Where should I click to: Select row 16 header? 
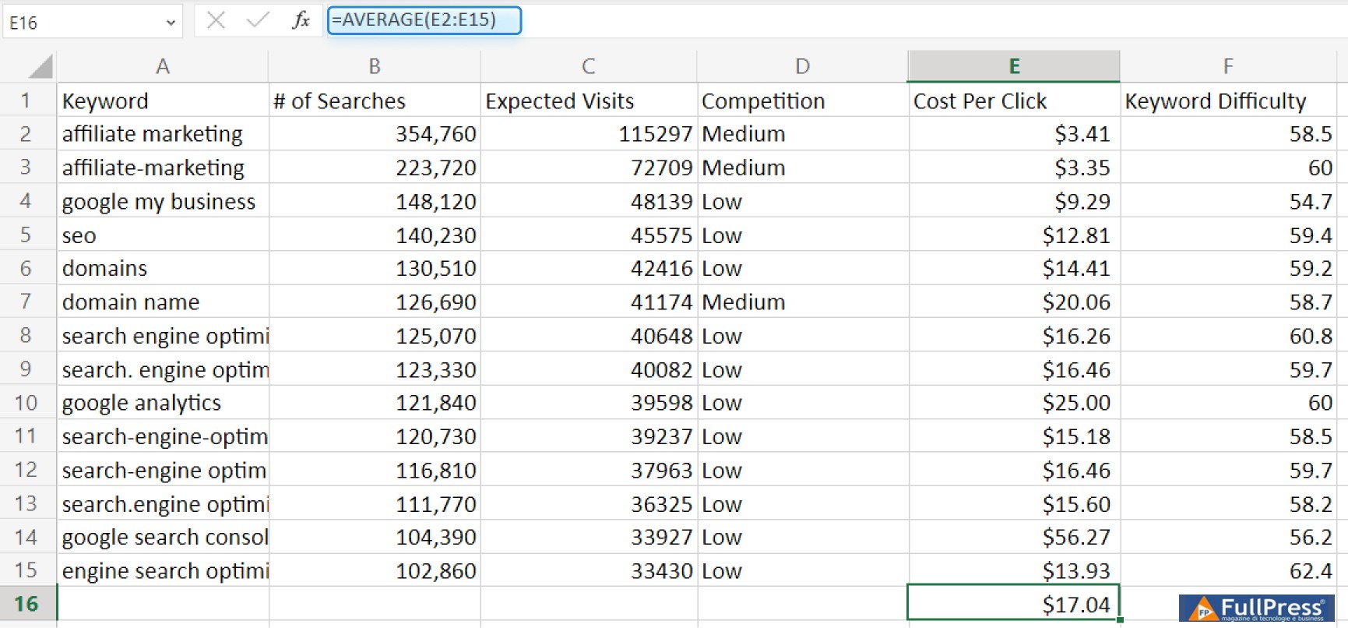pos(26,604)
